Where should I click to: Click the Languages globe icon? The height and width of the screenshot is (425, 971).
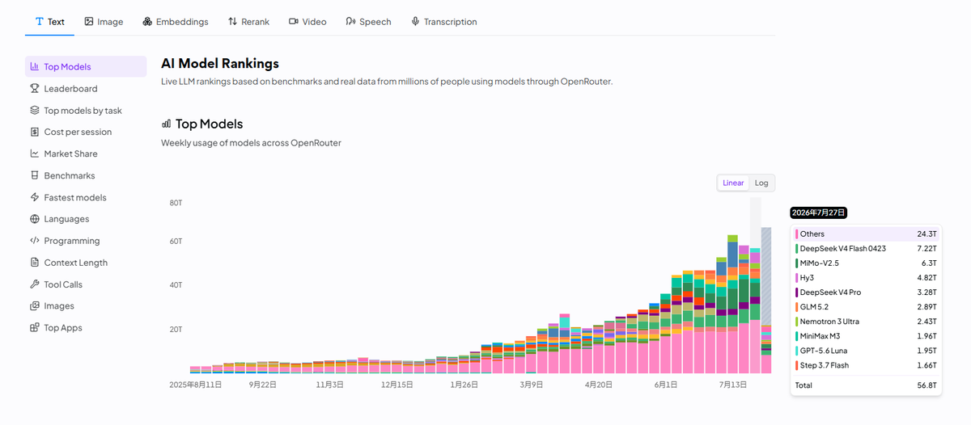pos(35,219)
